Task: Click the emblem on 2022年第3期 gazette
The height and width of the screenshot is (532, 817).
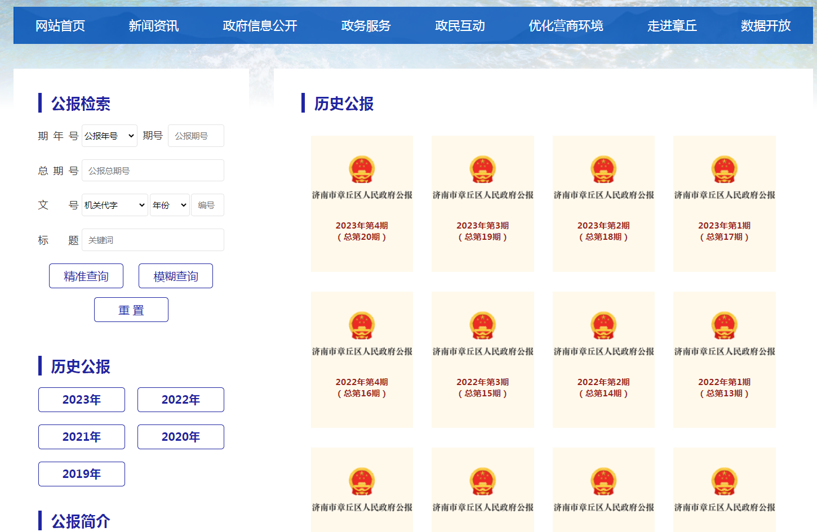Action: tap(483, 325)
